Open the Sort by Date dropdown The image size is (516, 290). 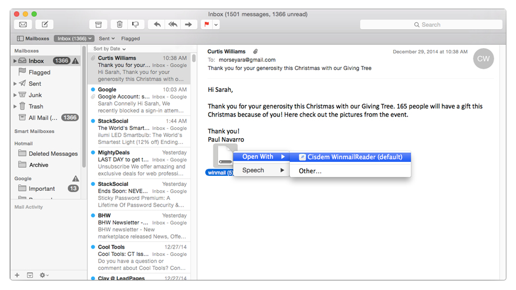(x=109, y=49)
